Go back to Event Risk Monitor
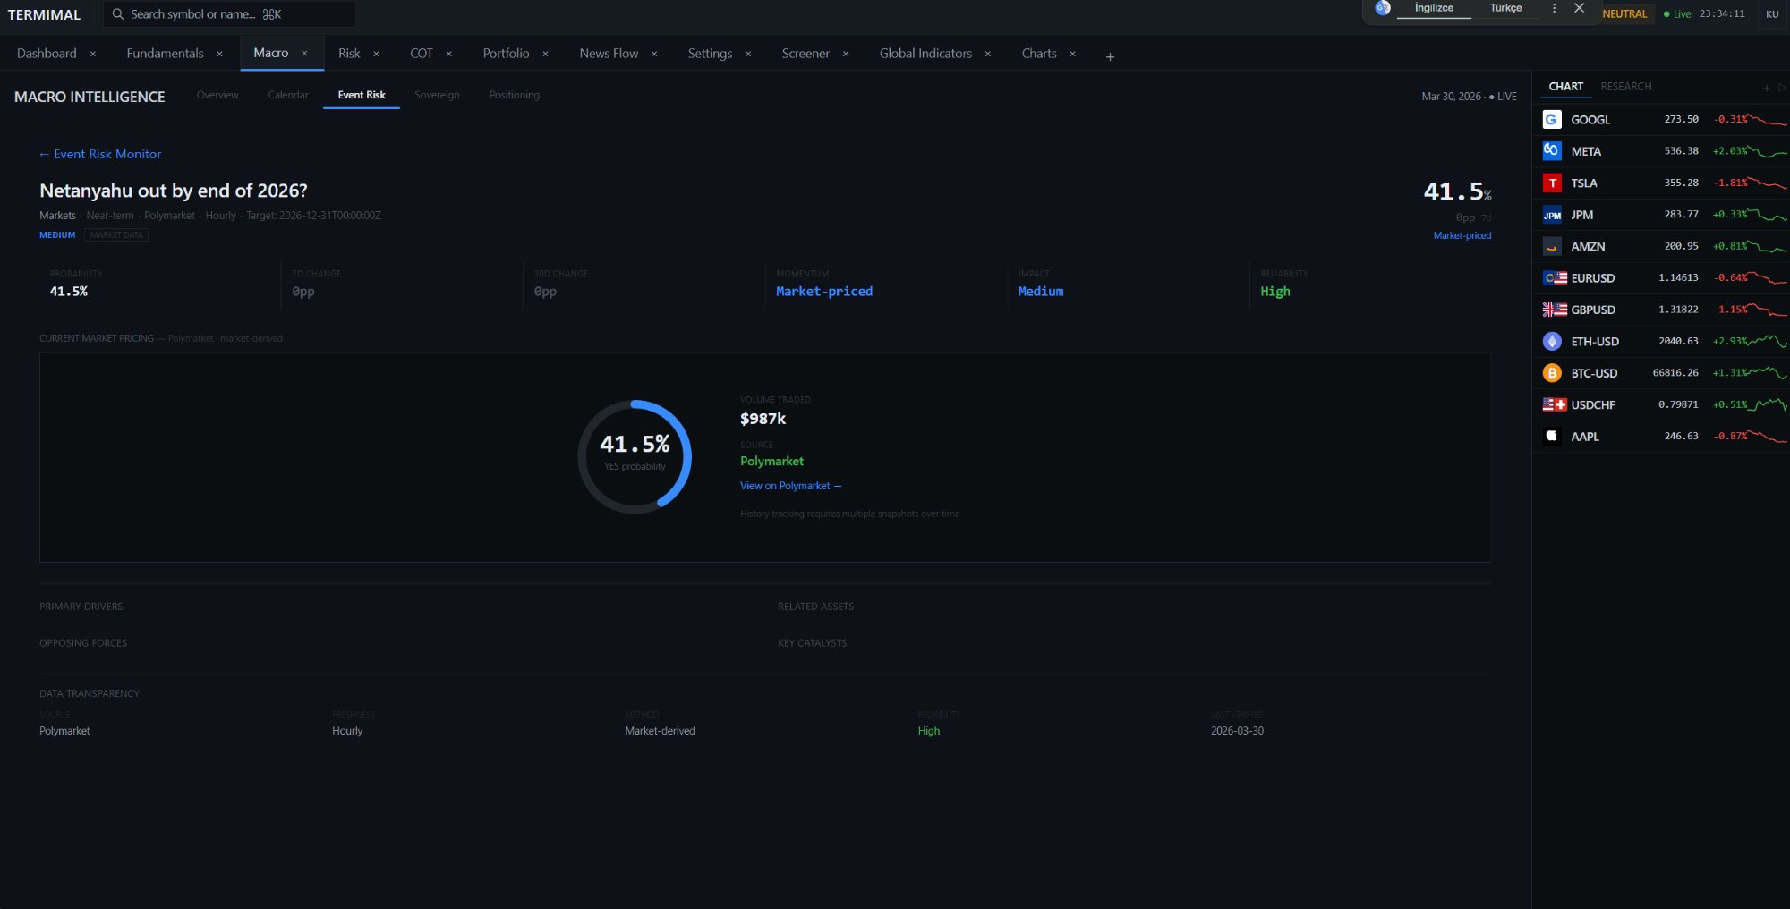Image resolution: width=1790 pixels, height=909 pixels. pyautogui.click(x=100, y=154)
